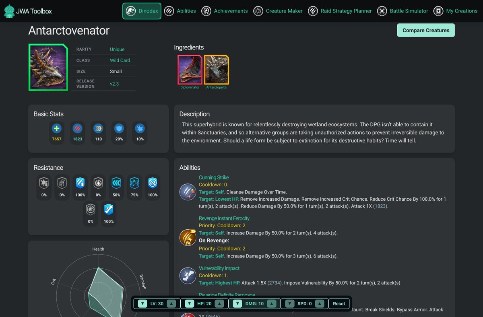Image resolution: width=483 pixels, height=317 pixels.
Task: Click the rend resistance icon
Action: [x=98, y=183]
